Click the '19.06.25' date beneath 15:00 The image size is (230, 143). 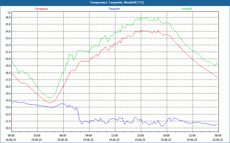tap(140, 140)
